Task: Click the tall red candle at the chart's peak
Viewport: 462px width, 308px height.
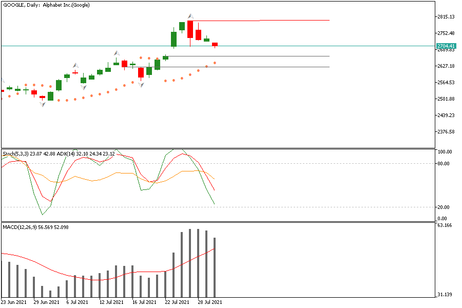Action: coord(190,29)
